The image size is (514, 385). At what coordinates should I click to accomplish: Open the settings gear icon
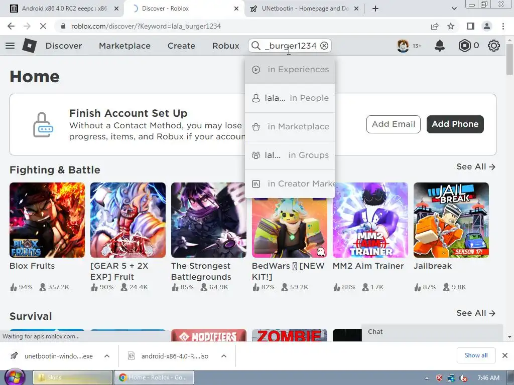tap(494, 46)
